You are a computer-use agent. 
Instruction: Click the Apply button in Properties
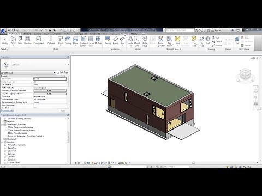pyautogui.click(x=63, y=111)
